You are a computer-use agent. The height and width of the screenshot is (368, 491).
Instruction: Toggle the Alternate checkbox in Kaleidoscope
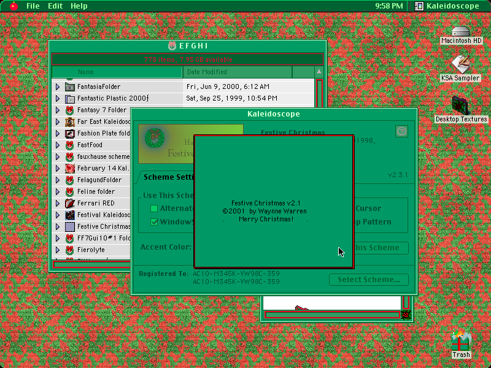click(154, 209)
